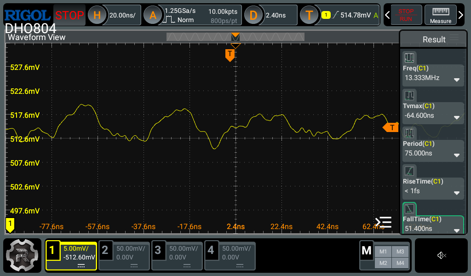Show next toolbar items with right arrow

[461, 15]
